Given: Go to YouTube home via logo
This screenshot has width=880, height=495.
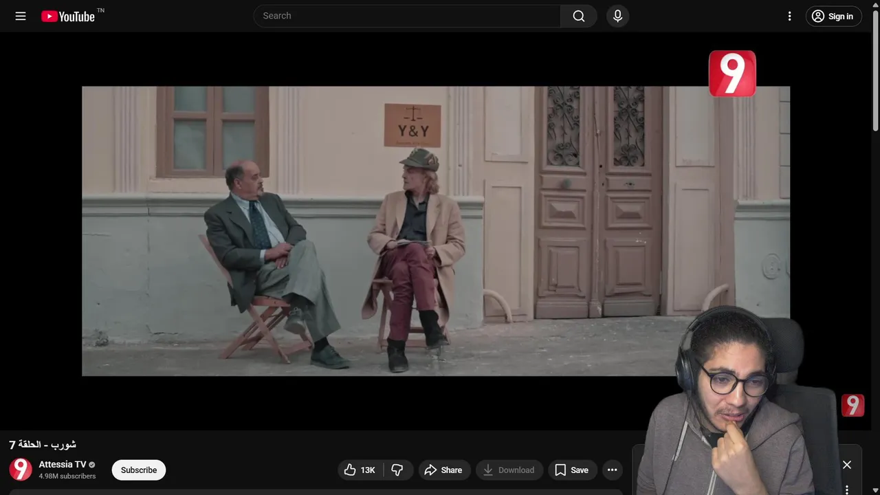Looking at the screenshot, I should click(x=67, y=16).
